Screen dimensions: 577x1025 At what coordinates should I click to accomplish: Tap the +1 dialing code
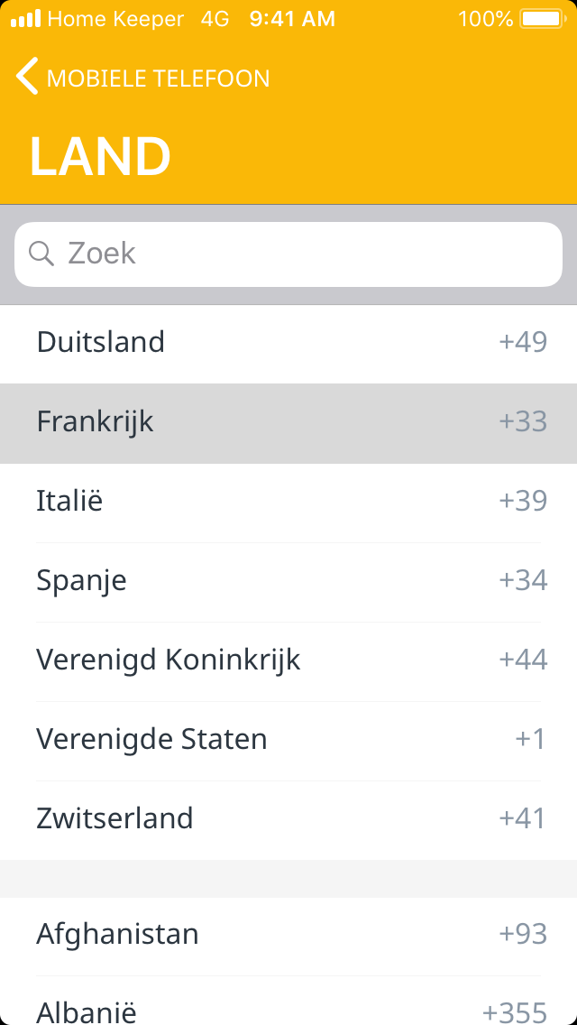coord(530,739)
